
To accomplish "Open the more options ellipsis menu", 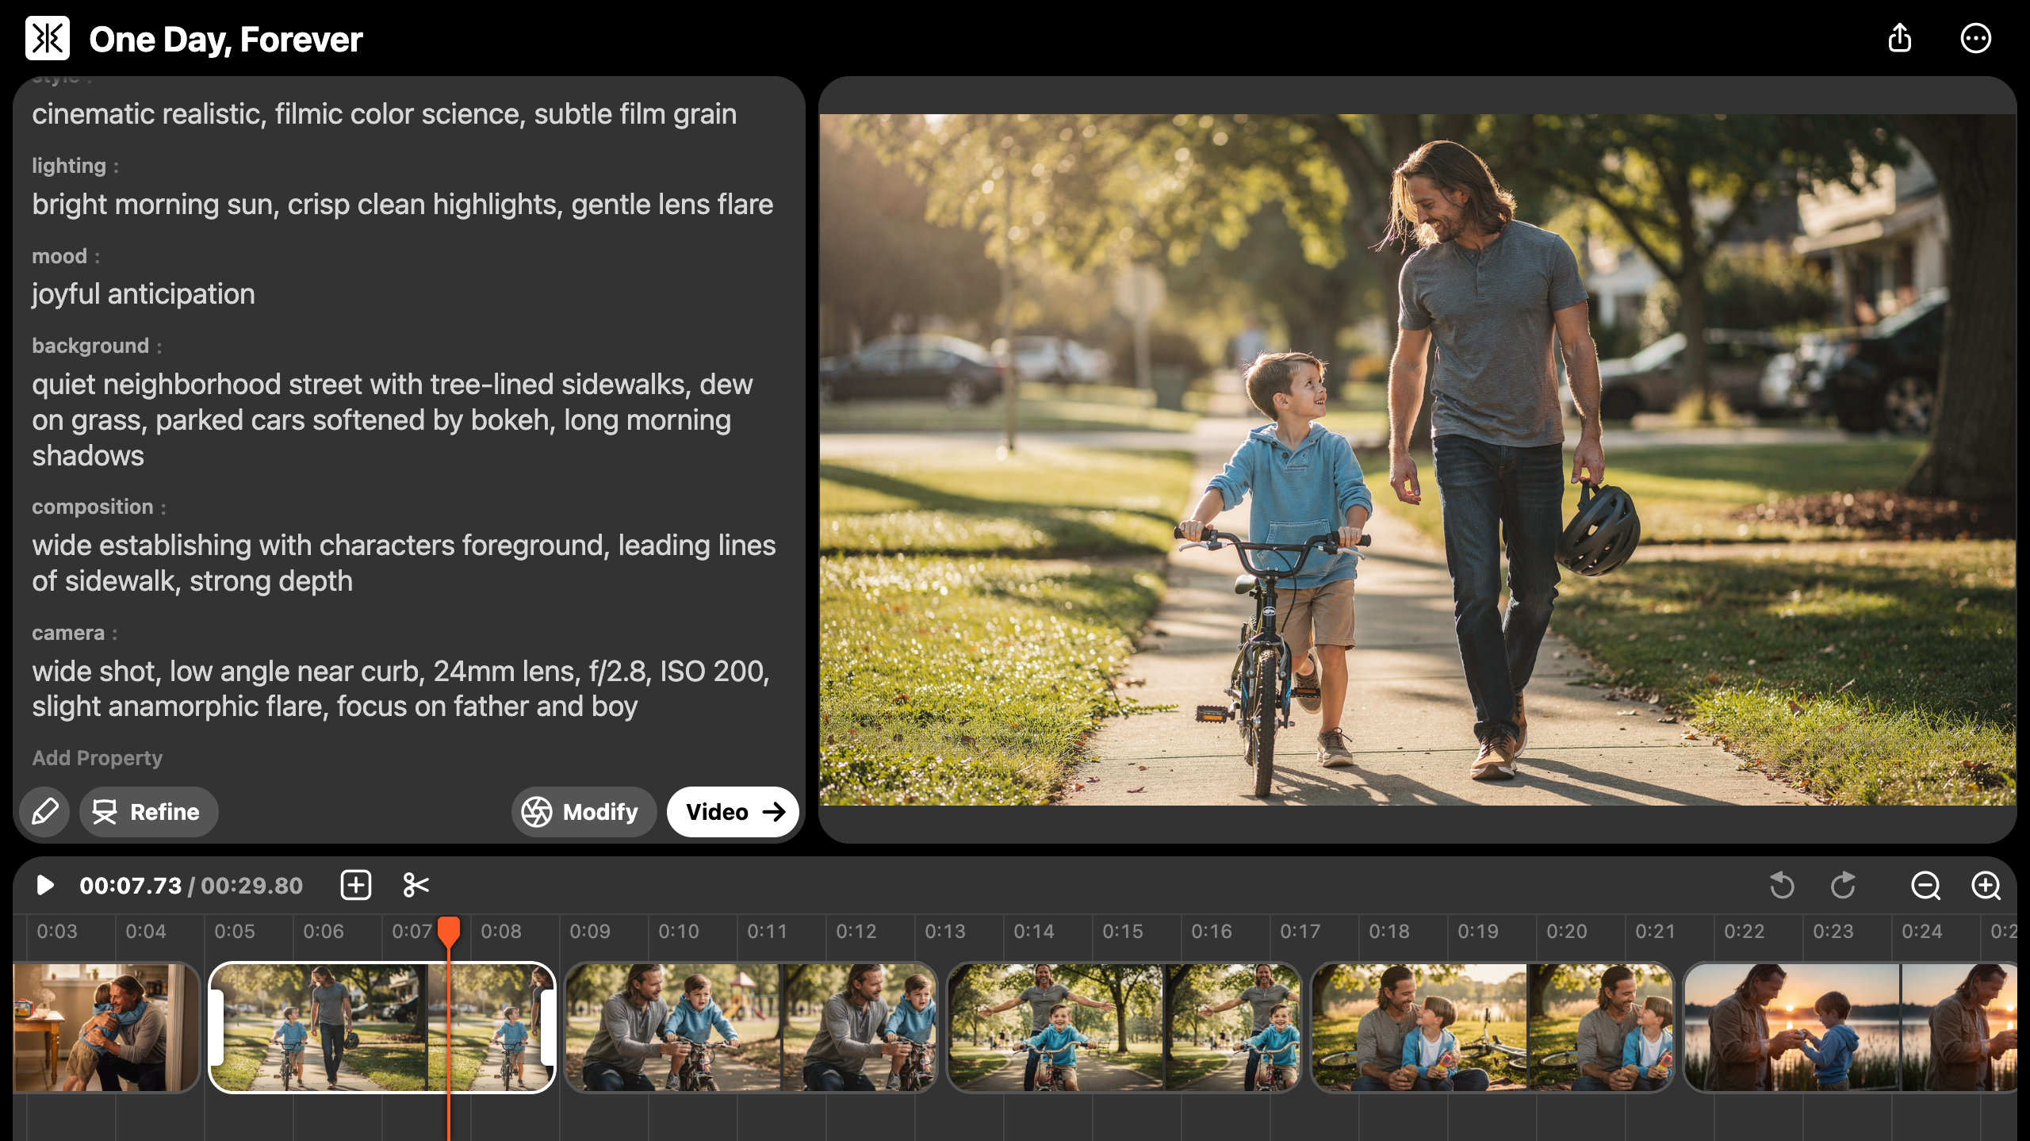I will click(x=1975, y=38).
